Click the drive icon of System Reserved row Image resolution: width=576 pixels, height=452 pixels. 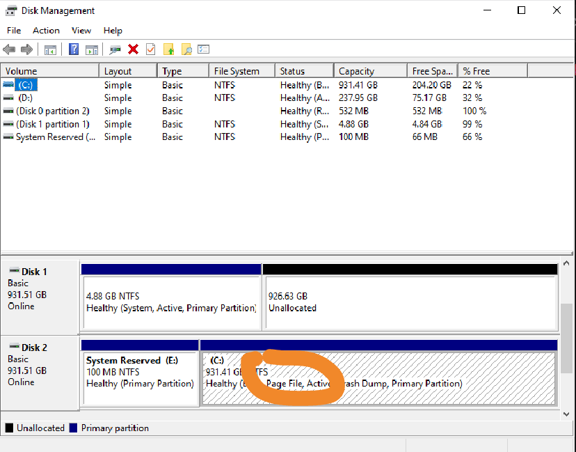(x=8, y=137)
